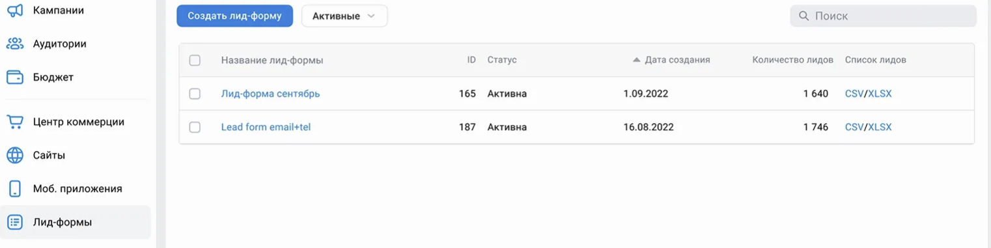Click the Создать лид-форму button

click(x=234, y=16)
